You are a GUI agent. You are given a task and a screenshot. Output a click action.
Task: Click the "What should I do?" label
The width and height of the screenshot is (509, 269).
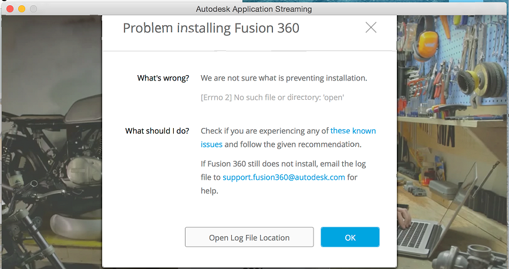click(157, 130)
